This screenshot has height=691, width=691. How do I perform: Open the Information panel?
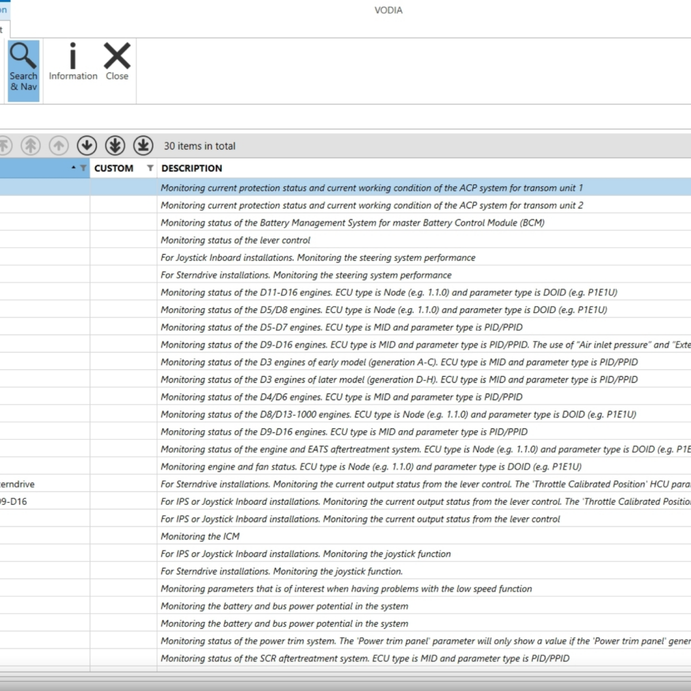click(73, 62)
